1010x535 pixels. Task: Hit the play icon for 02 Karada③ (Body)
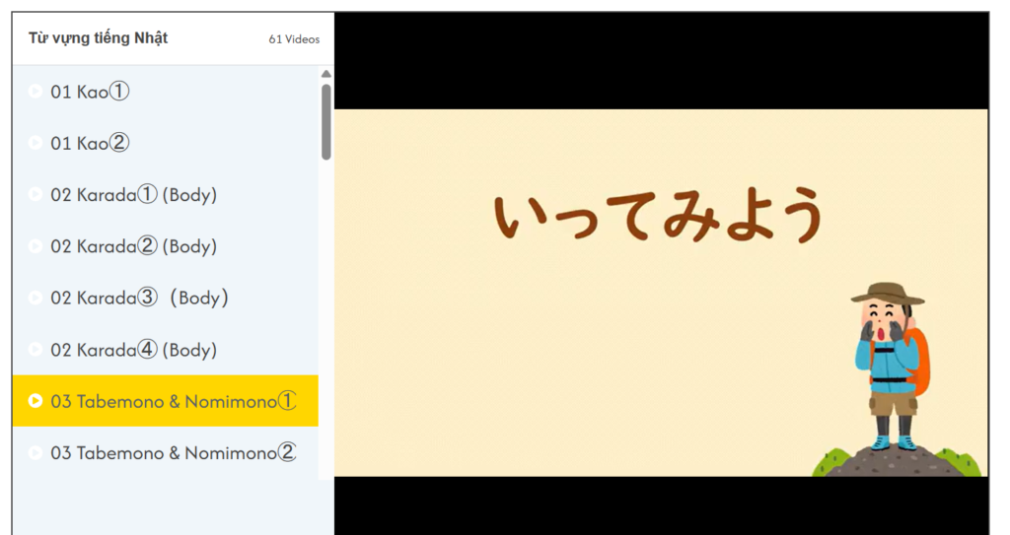[x=36, y=298]
